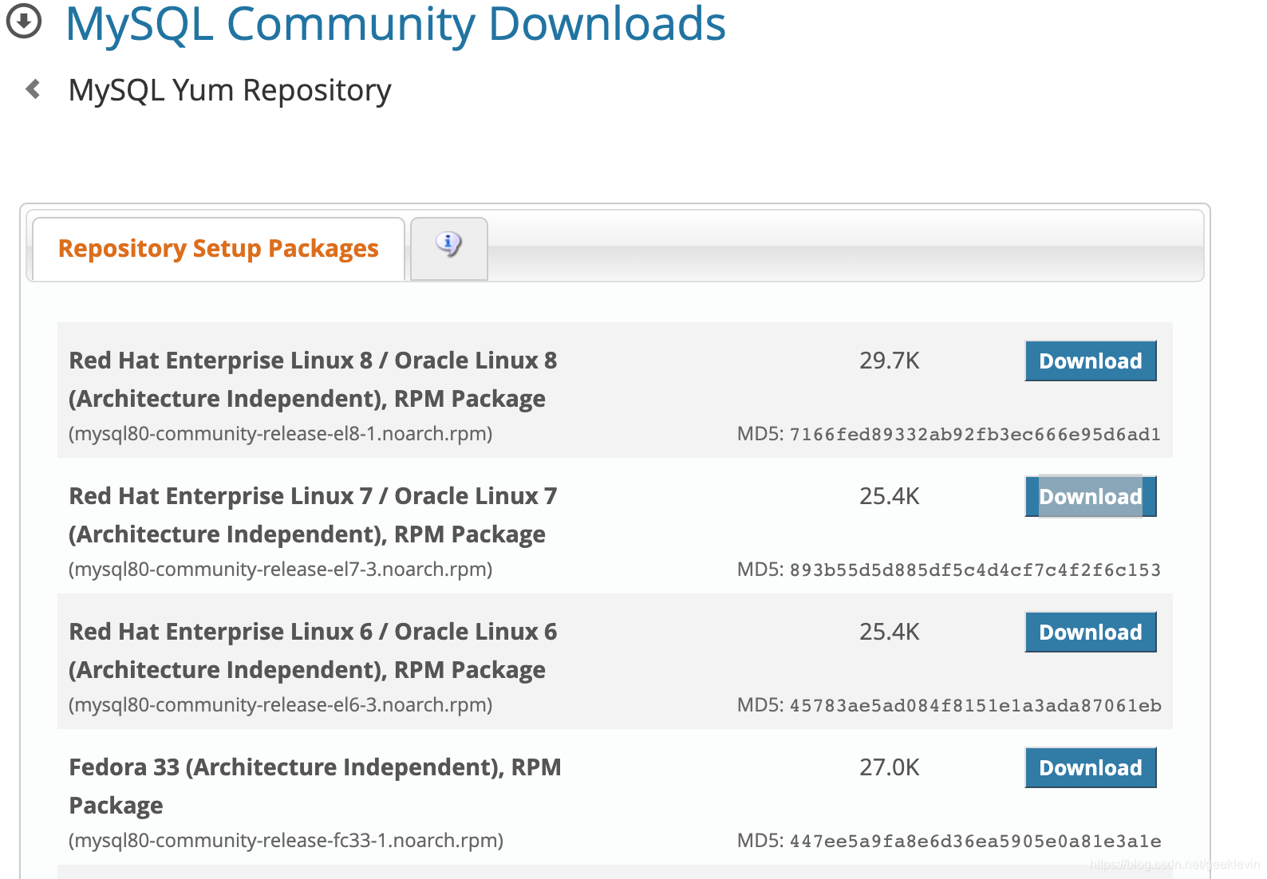Screen dimensions: 1267x879
Task: Click filename mysql80-community-release-el6-3.noarch.rpm
Action: coord(281,705)
